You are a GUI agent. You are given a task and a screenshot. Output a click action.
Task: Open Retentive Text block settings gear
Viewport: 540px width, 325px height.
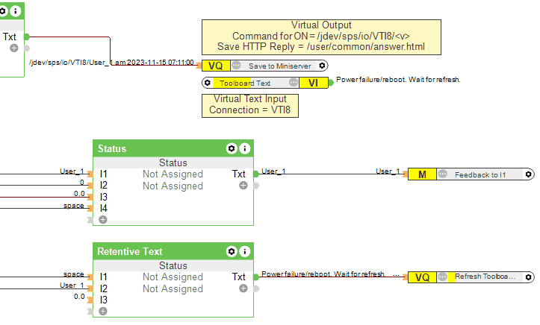tap(232, 252)
